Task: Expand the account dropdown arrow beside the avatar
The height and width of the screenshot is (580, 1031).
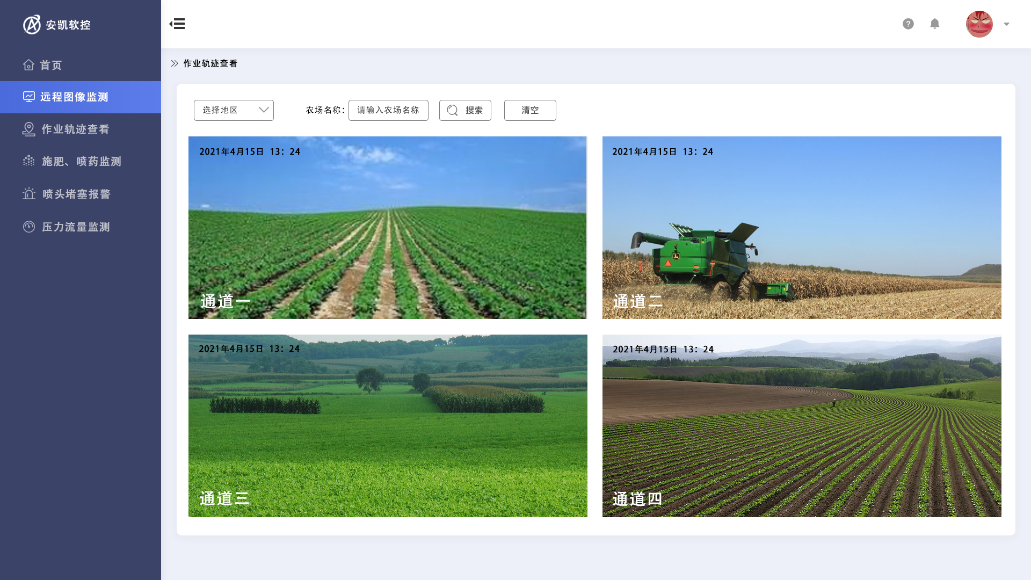Action: click(x=1007, y=24)
